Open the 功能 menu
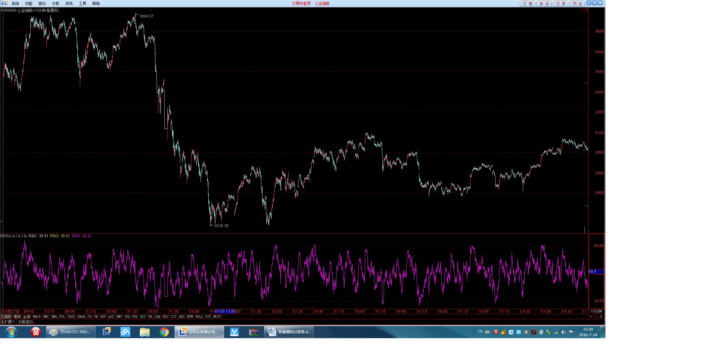Screen dimensions: 707x356 coord(29,3)
